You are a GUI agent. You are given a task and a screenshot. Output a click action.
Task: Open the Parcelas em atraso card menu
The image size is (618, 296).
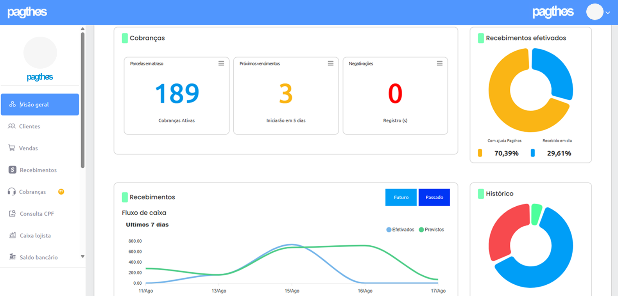[x=221, y=63]
